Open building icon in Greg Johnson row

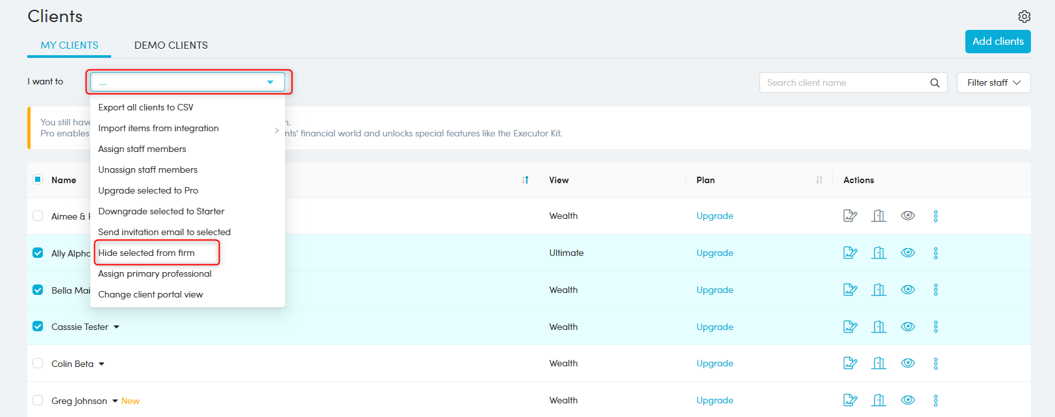point(879,400)
